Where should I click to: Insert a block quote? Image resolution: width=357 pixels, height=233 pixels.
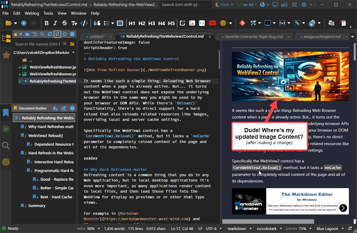(97, 23)
